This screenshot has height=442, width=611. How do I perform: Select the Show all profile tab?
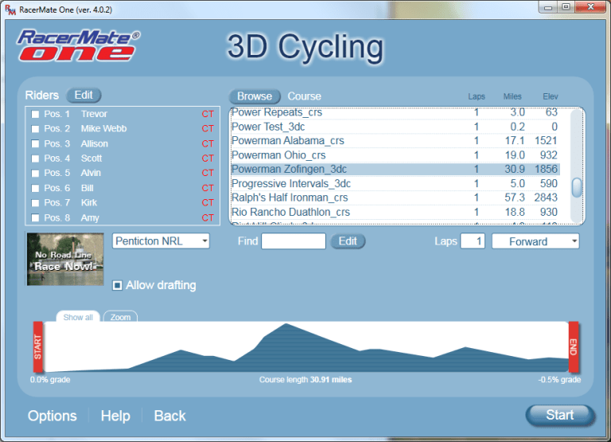pos(78,317)
